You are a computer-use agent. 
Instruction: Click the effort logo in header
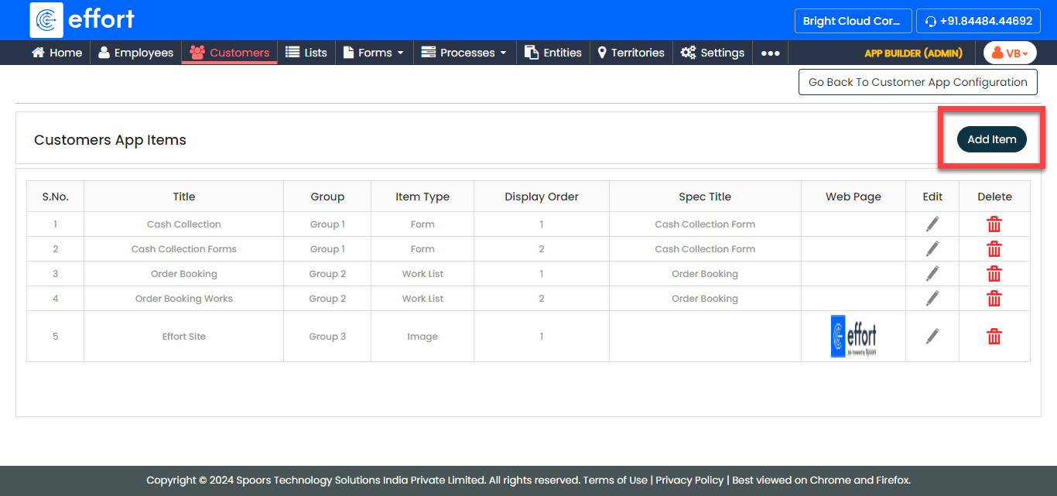[x=83, y=20]
